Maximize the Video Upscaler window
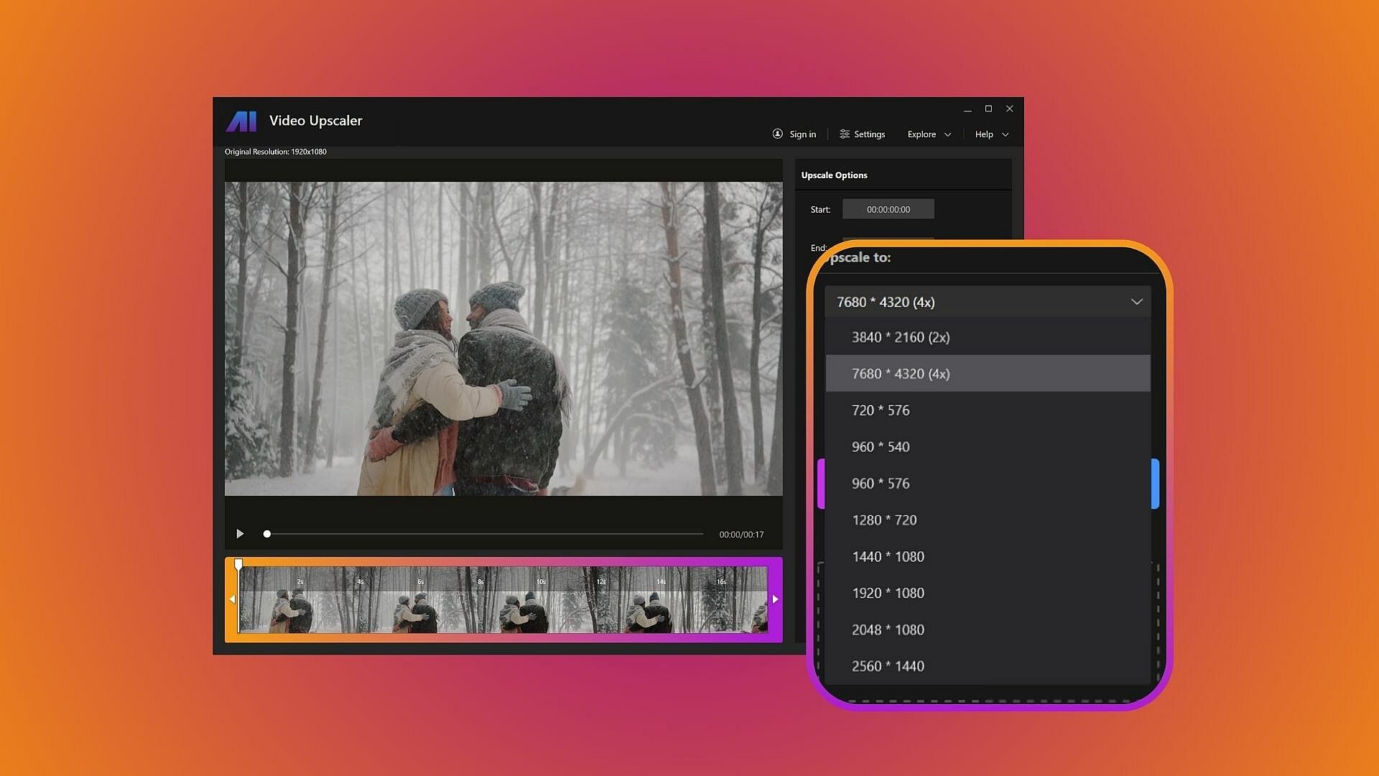Viewport: 1379px width, 776px height. point(988,108)
